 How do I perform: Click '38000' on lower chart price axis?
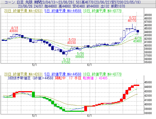point(148,113)
